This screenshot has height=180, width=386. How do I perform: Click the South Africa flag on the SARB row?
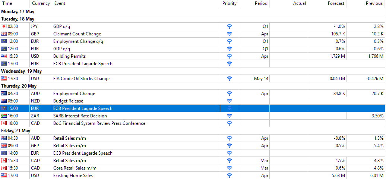(4, 116)
